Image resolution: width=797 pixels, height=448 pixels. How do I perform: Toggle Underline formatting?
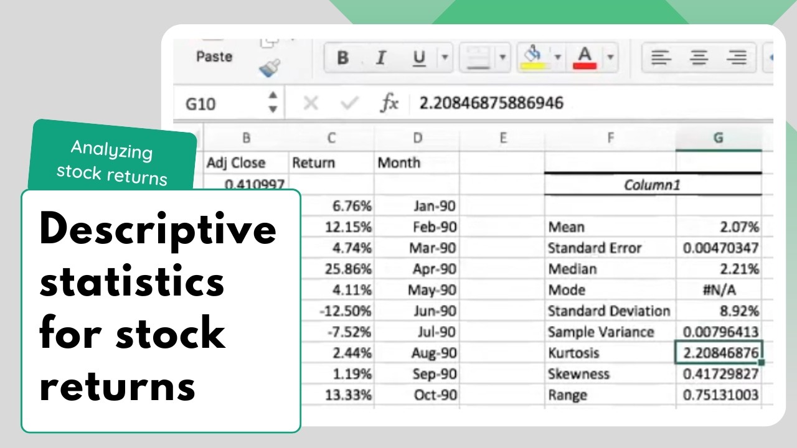[419, 58]
